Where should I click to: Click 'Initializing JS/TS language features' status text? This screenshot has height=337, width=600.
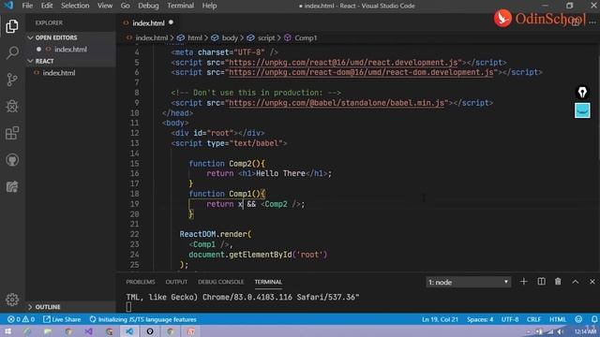pos(143,319)
